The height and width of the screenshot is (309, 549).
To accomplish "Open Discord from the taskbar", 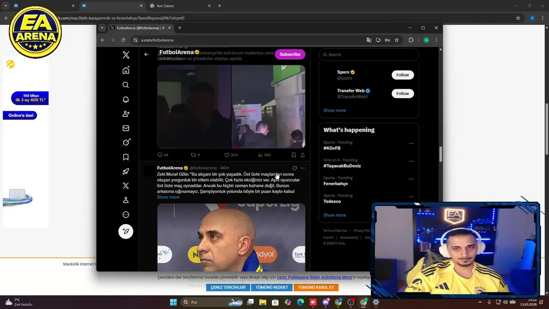I will (326, 302).
